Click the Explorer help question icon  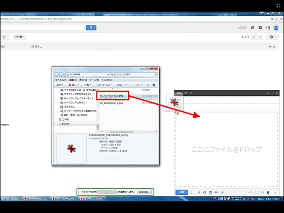(154, 85)
